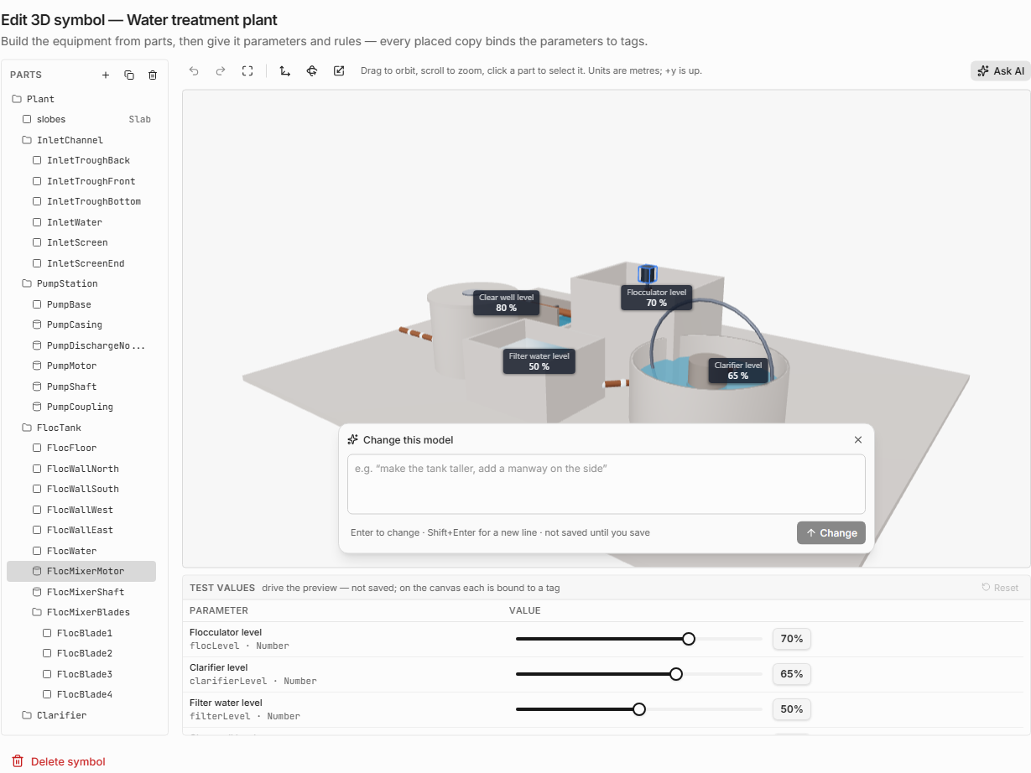Click the blue mixer motor highlighted in the viewport
The height and width of the screenshot is (773, 1031).
(x=647, y=274)
